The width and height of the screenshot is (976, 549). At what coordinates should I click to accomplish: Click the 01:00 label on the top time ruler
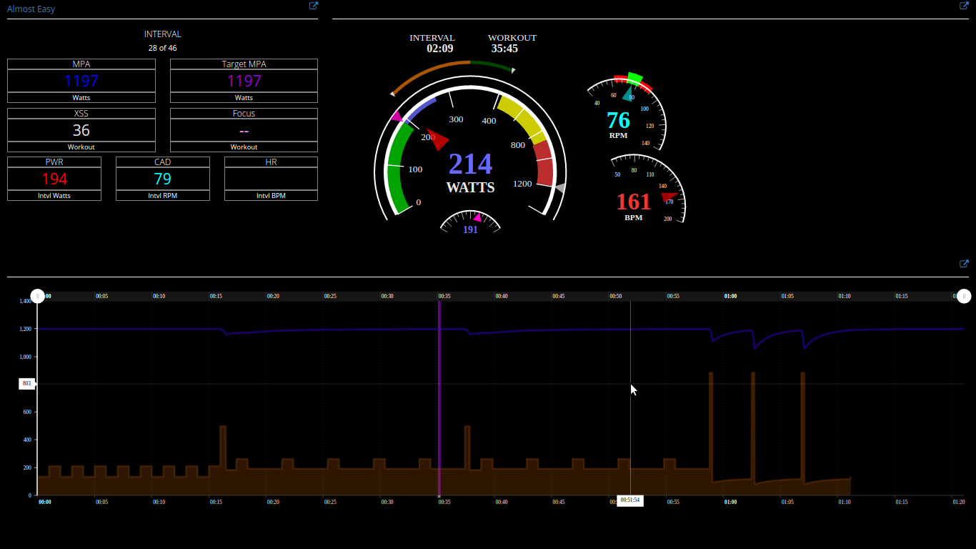coord(730,296)
